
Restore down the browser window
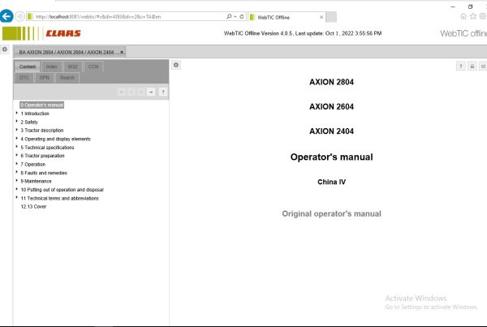pyautogui.click(x=470, y=6)
